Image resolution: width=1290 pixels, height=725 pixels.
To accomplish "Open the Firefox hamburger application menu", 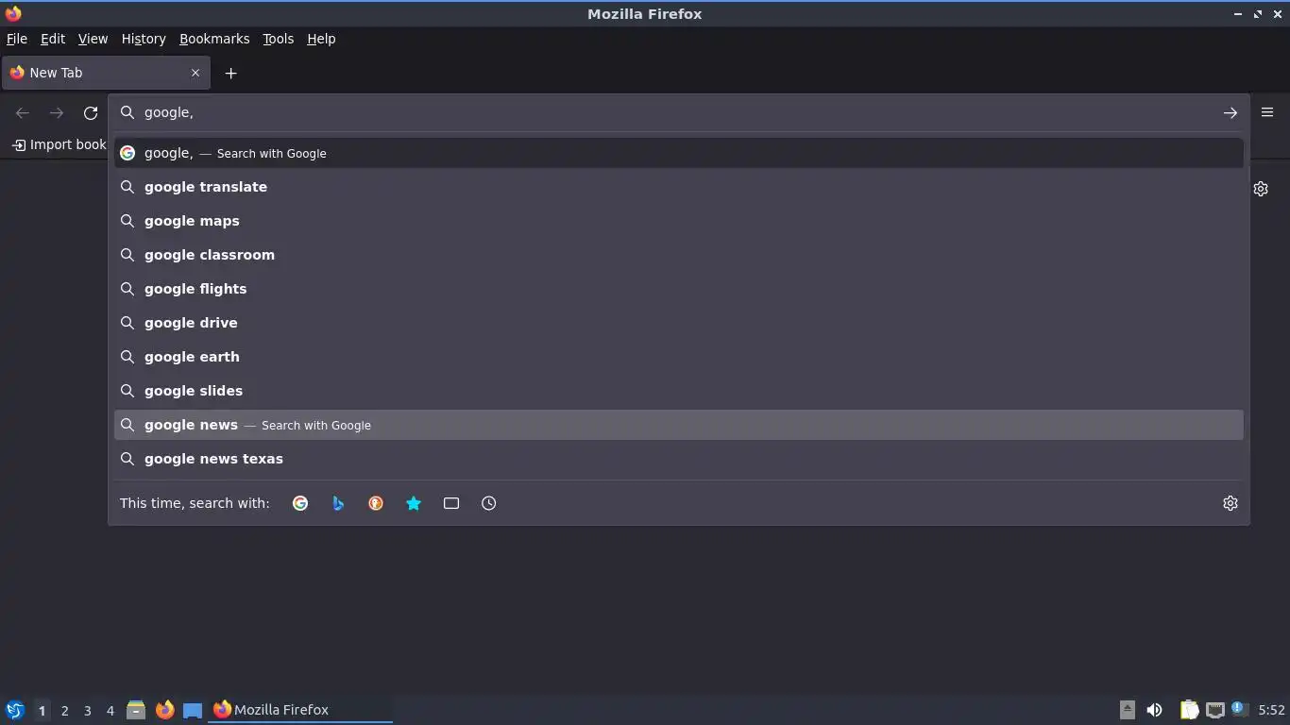I will [x=1267, y=112].
